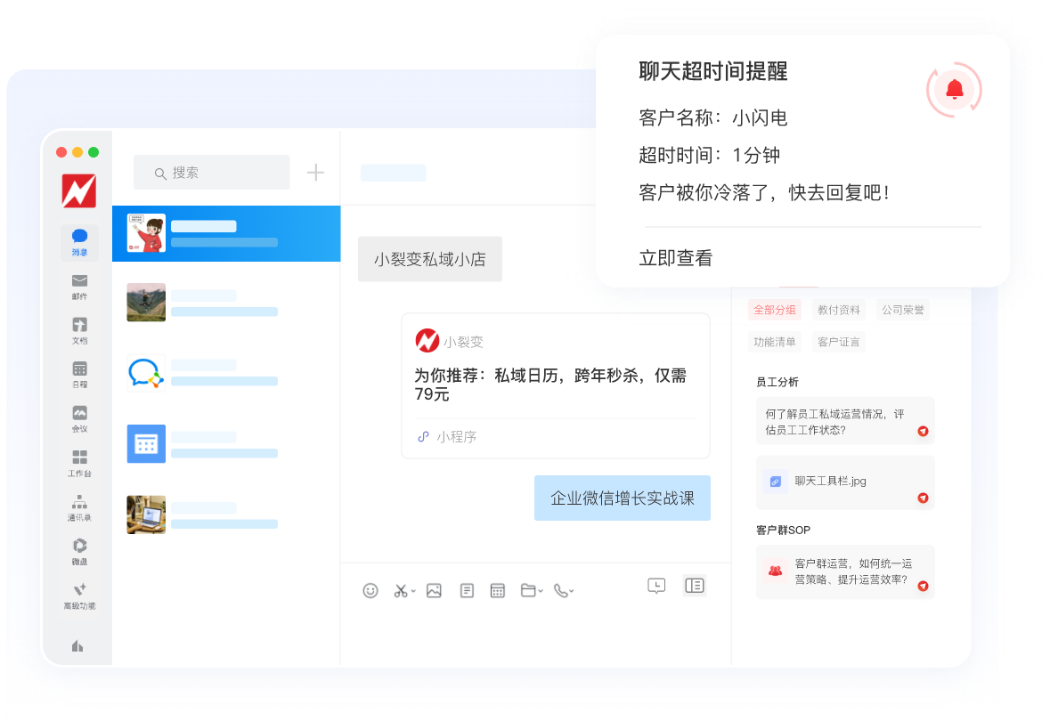Open the 会议 meeting icon in sidebar
The width and height of the screenshot is (1050, 721).
point(79,418)
